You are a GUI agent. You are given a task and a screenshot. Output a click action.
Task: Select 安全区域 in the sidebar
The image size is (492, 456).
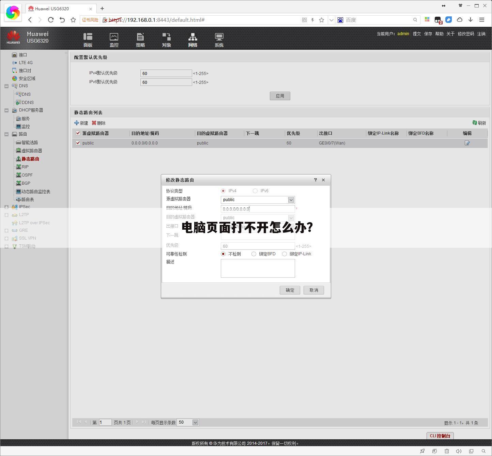pos(27,78)
